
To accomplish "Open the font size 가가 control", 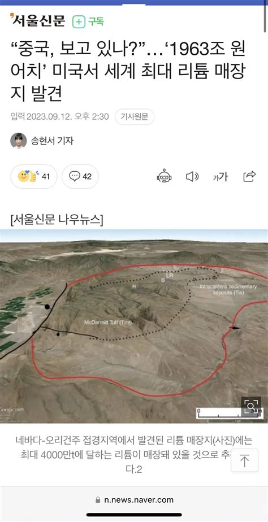I will click(x=221, y=176).
